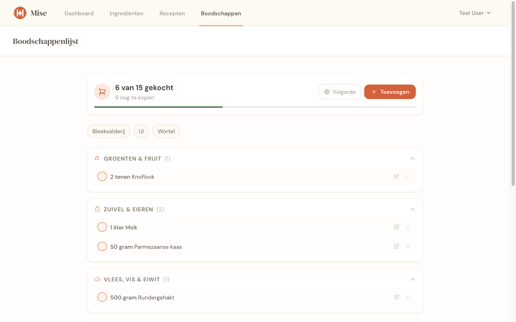Edit the Knoflook item
516x322 pixels.
(x=396, y=176)
